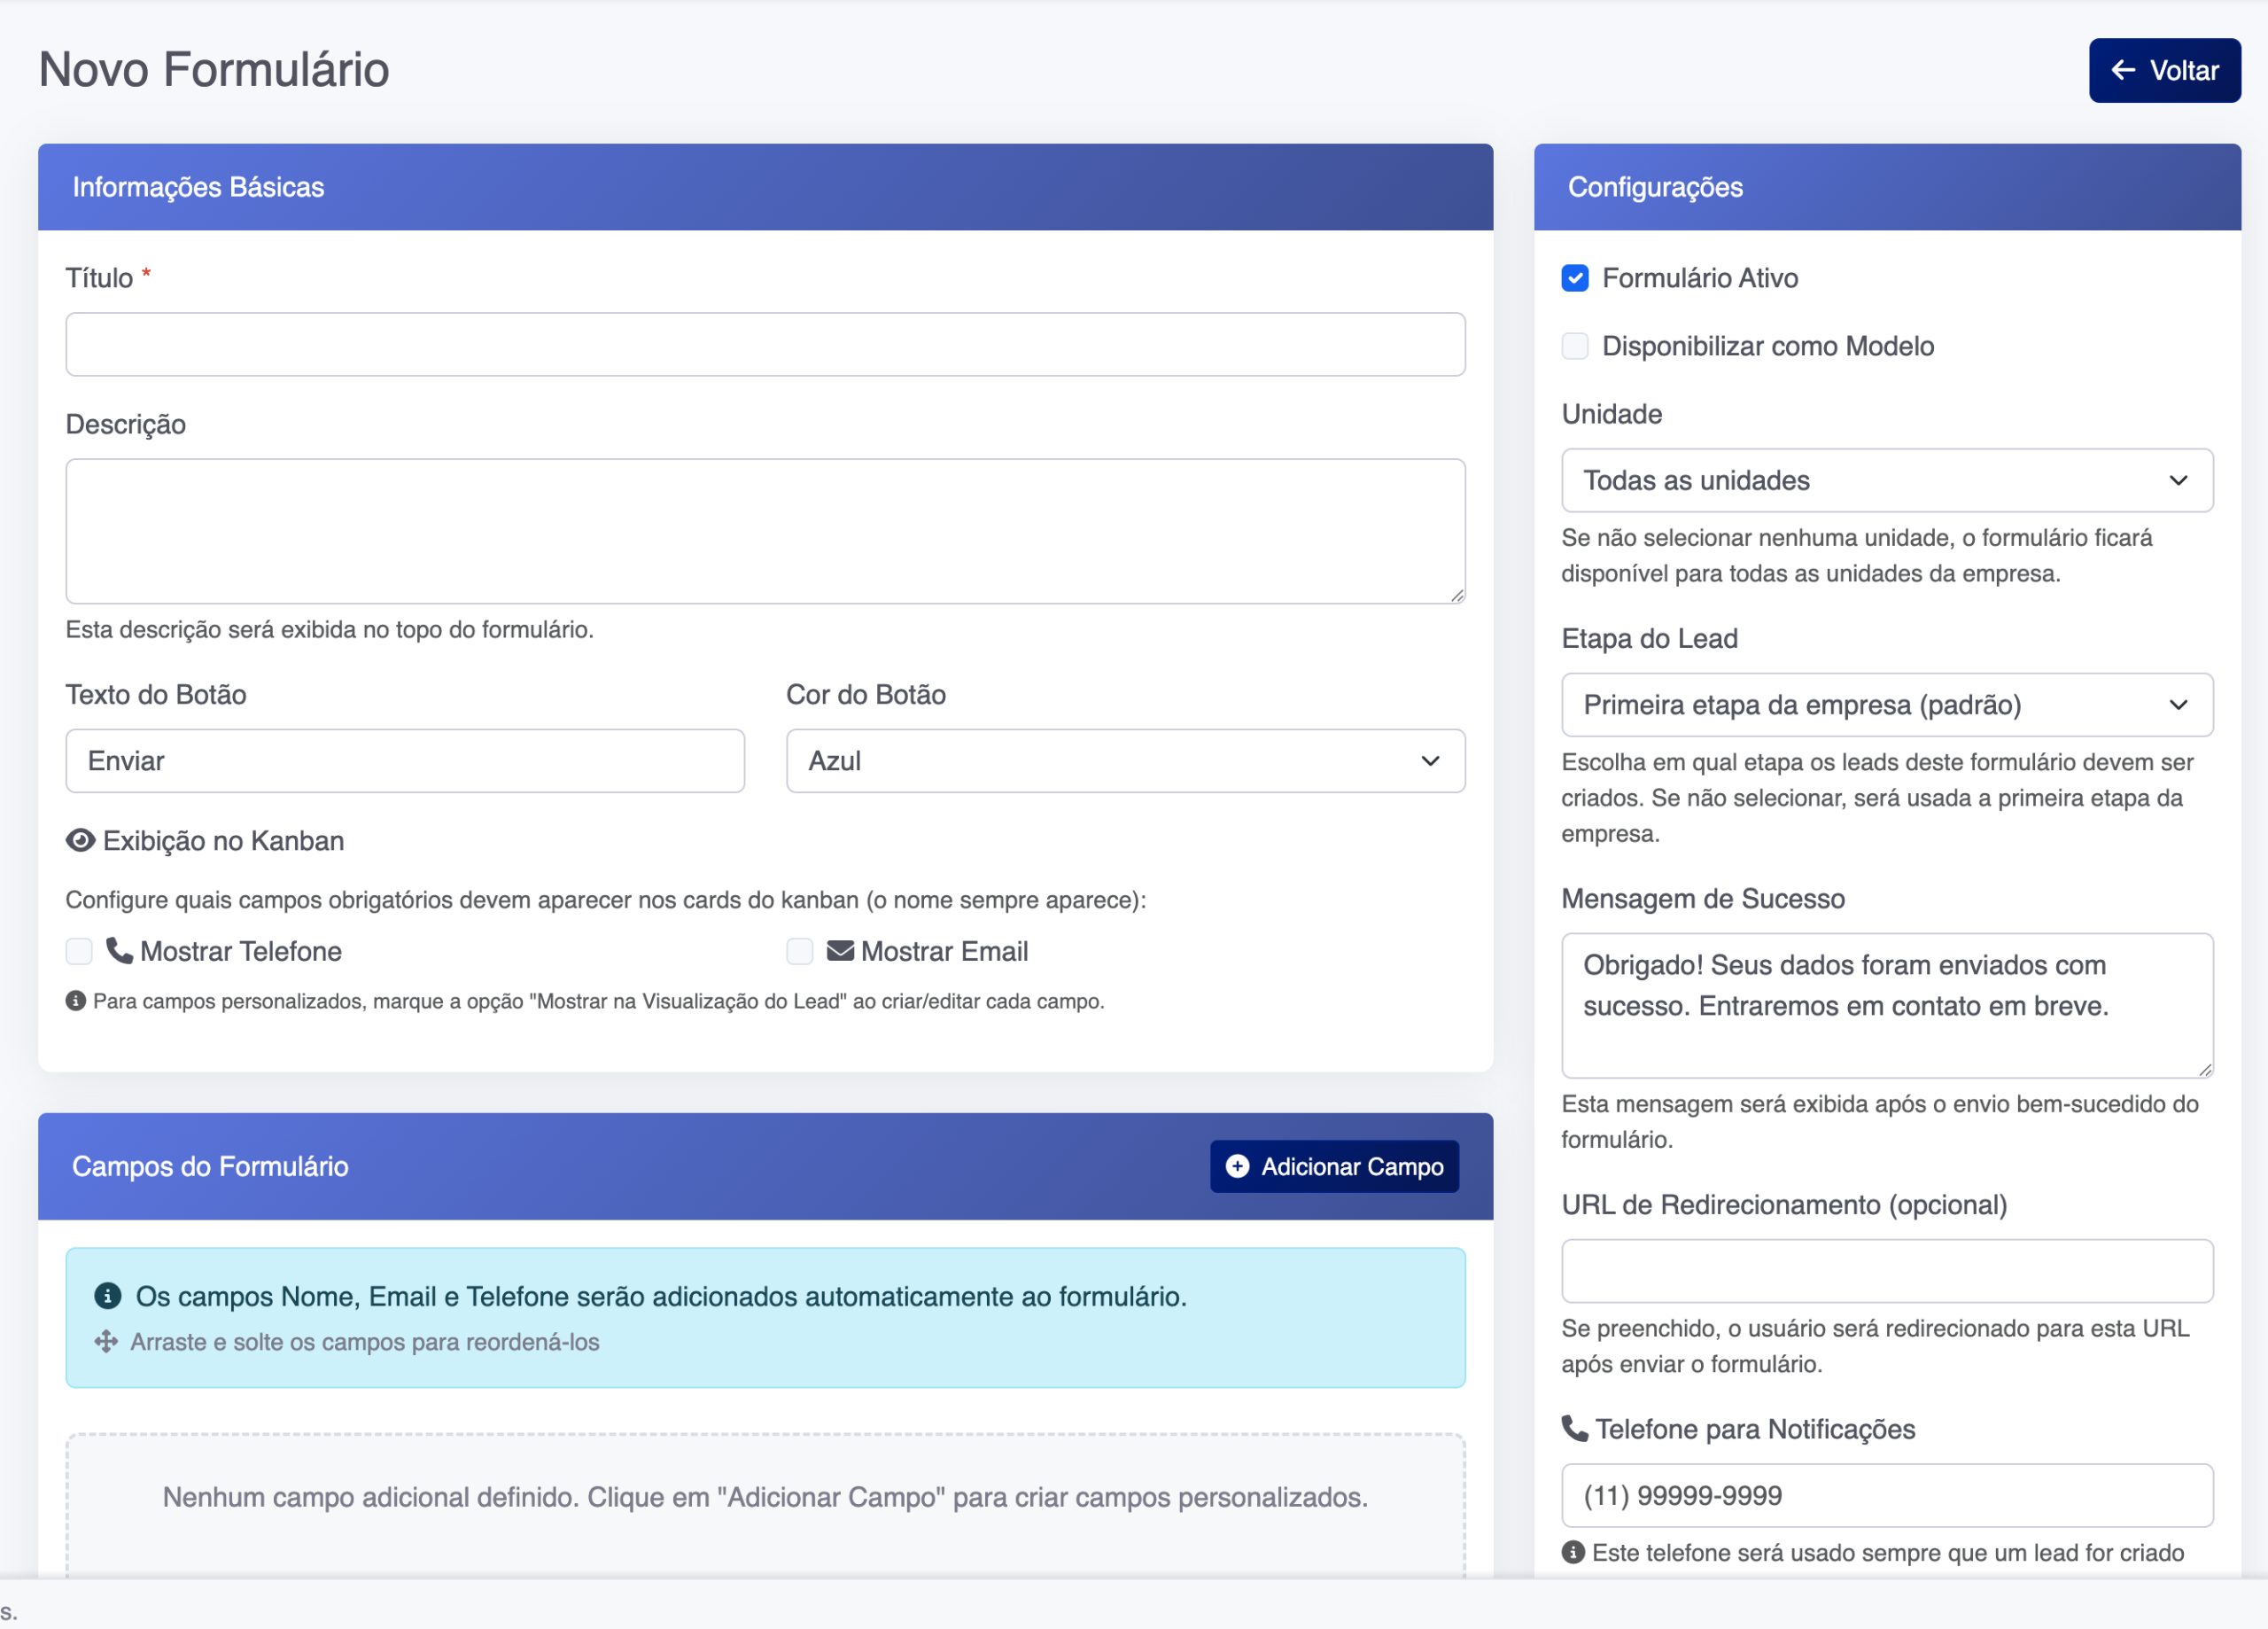The image size is (2268, 1629).
Task: Click the envelope icon next to Mostrar Email
Action: [x=840, y=951]
